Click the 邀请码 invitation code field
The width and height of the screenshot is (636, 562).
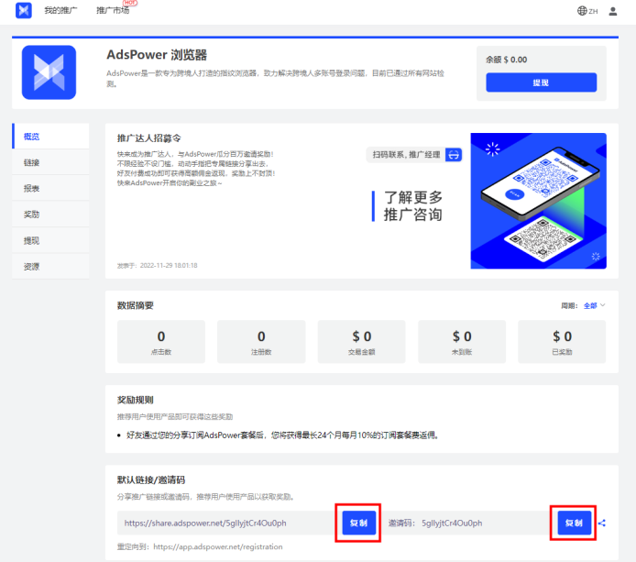[x=470, y=523]
